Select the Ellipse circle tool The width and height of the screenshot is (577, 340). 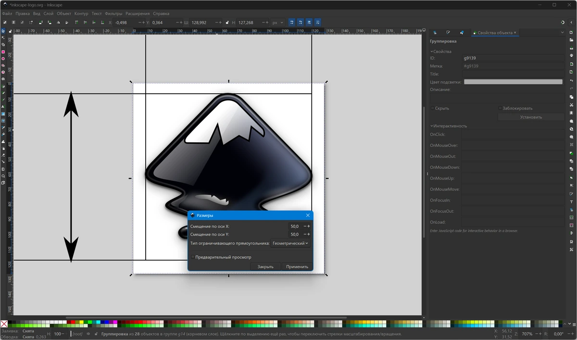point(3,59)
